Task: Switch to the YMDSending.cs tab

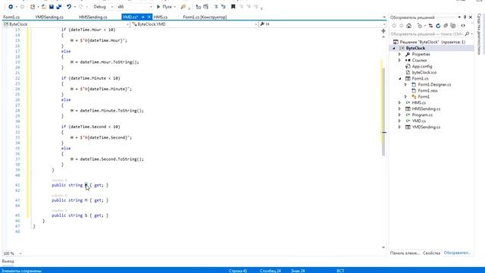Action: 49,17
